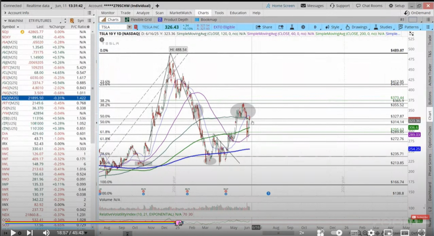Screen dimensions: 434x236
Task: Click the watchlist up/down stepper arrows
Action: coord(65,21)
